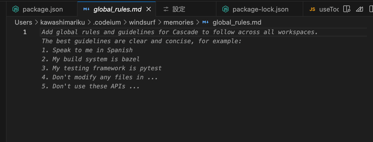The height and width of the screenshot is (142, 373).
Task: Click the sliders icon on the 設定 tab
Action: (166, 9)
